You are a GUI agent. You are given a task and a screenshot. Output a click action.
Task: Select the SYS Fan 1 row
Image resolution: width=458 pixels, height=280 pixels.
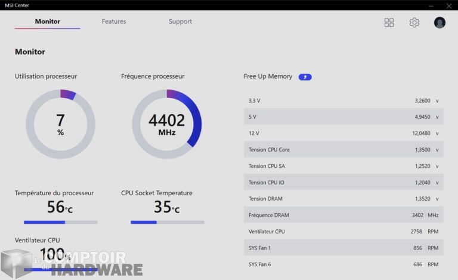[343, 248]
